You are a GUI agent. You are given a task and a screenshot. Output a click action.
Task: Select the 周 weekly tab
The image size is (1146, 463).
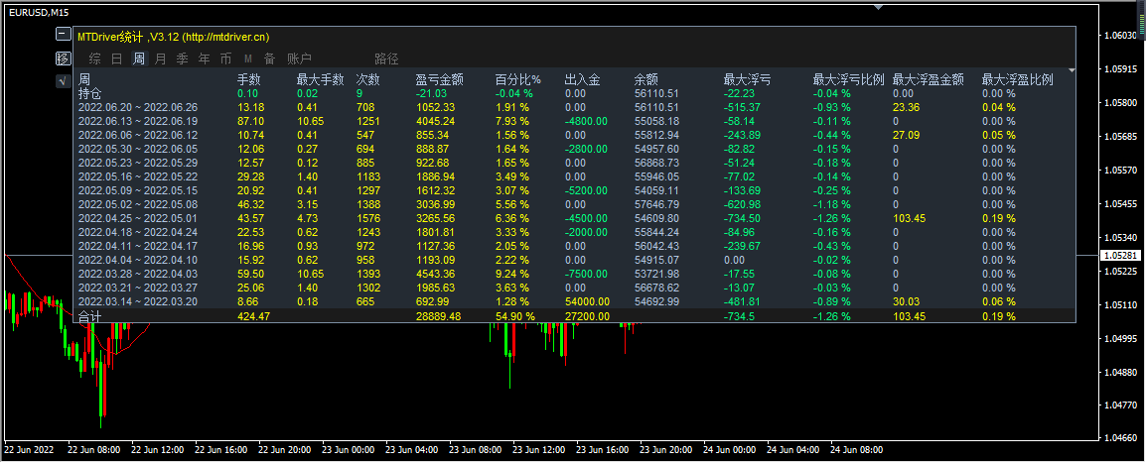[138, 59]
